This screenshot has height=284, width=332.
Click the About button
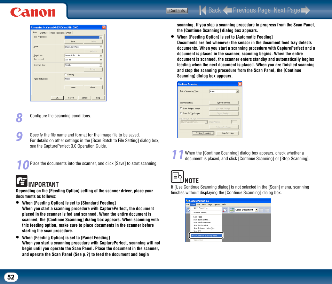tap(93, 87)
